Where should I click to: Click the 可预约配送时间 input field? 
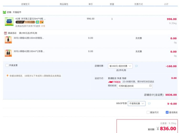135,86
